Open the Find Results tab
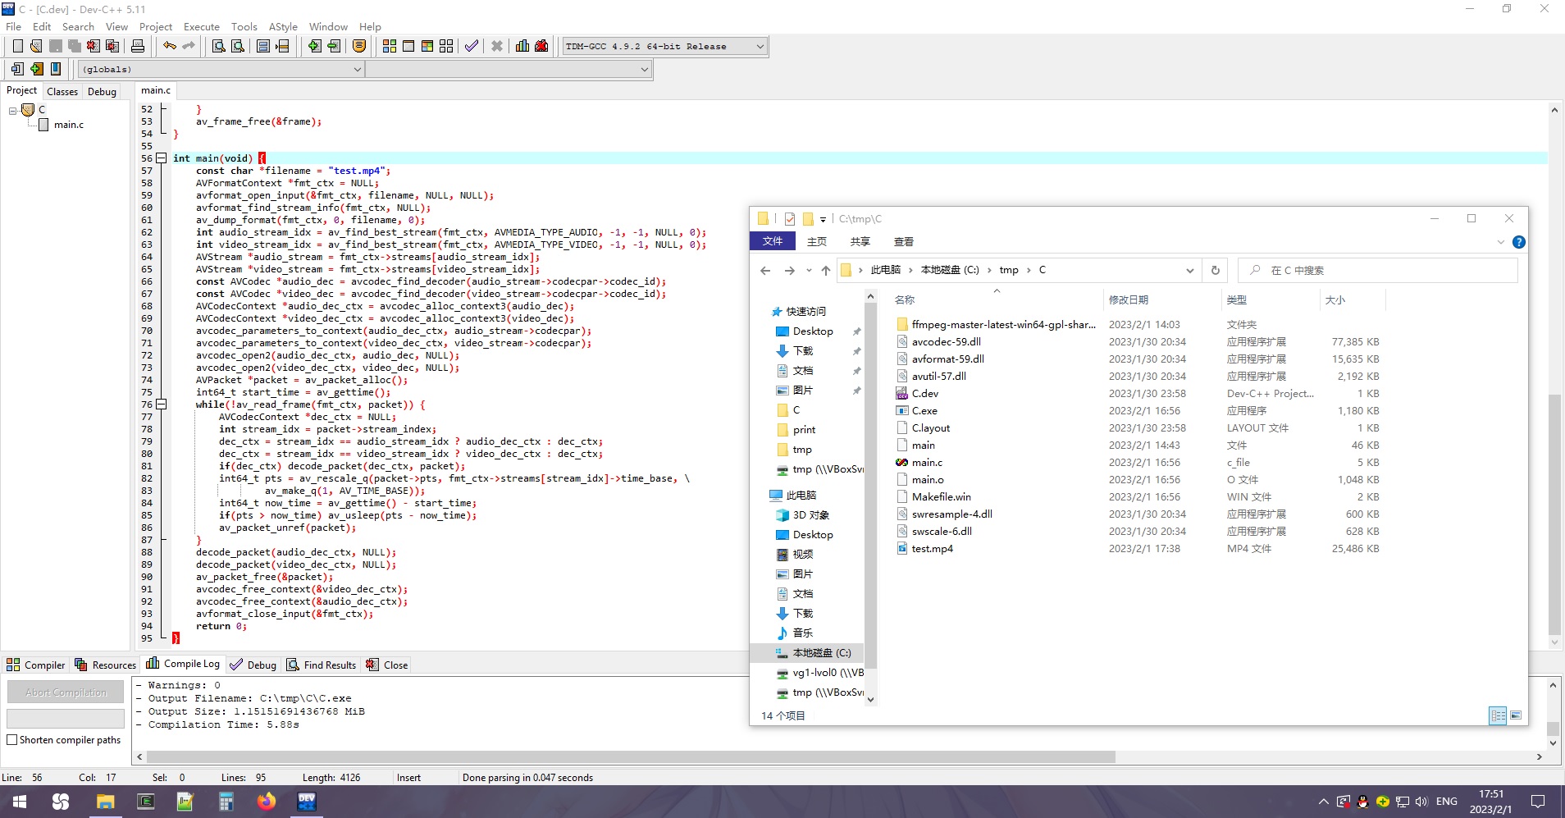 tap(322, 665)
